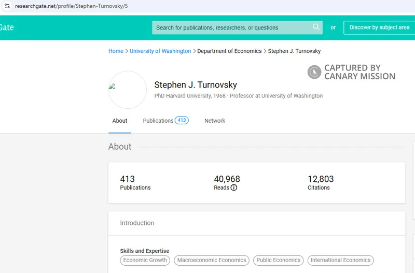Image resolution: width=415 pixels, height=273 pixels.
Task: Click Stephen J. Turnovsky breadcrumb text
Action: click(x=294, y=51)
